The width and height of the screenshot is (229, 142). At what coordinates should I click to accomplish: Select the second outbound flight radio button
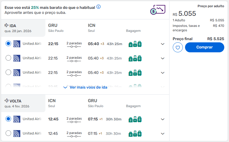[x=8, y=58]
